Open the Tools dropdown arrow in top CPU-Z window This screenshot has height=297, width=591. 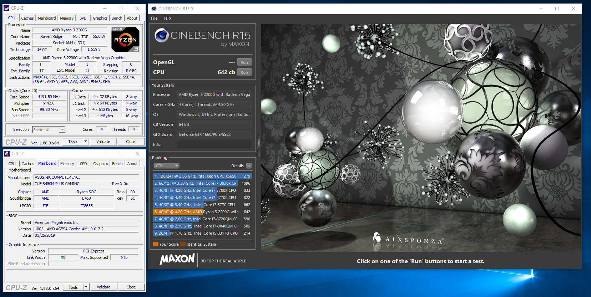pyautogui.click(x=86, y=142)
